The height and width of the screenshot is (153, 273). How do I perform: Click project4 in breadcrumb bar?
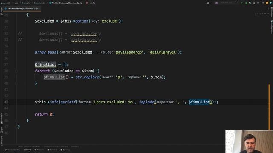(x=6, y=3)
